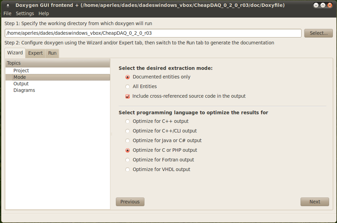Click the Previous button
The height and width of the screenshot is (223, 337).
tap(130, 202)
